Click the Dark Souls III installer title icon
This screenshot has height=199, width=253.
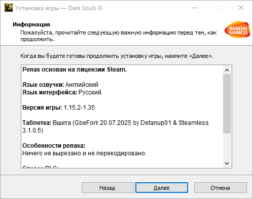point(9,8)
